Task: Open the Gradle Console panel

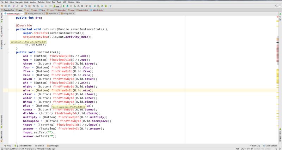Action: click(270, 146)
